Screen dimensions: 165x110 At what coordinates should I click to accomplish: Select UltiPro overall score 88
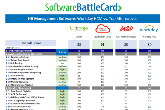[x=79, y=44]
